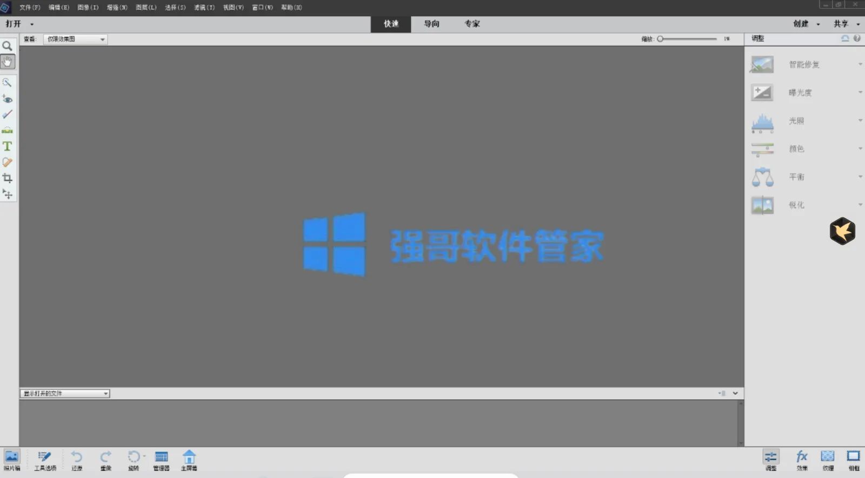Open the 图层(L) menu
This screenshot has height=478, width=865.
pyautogui.click(x=146, y=8)
